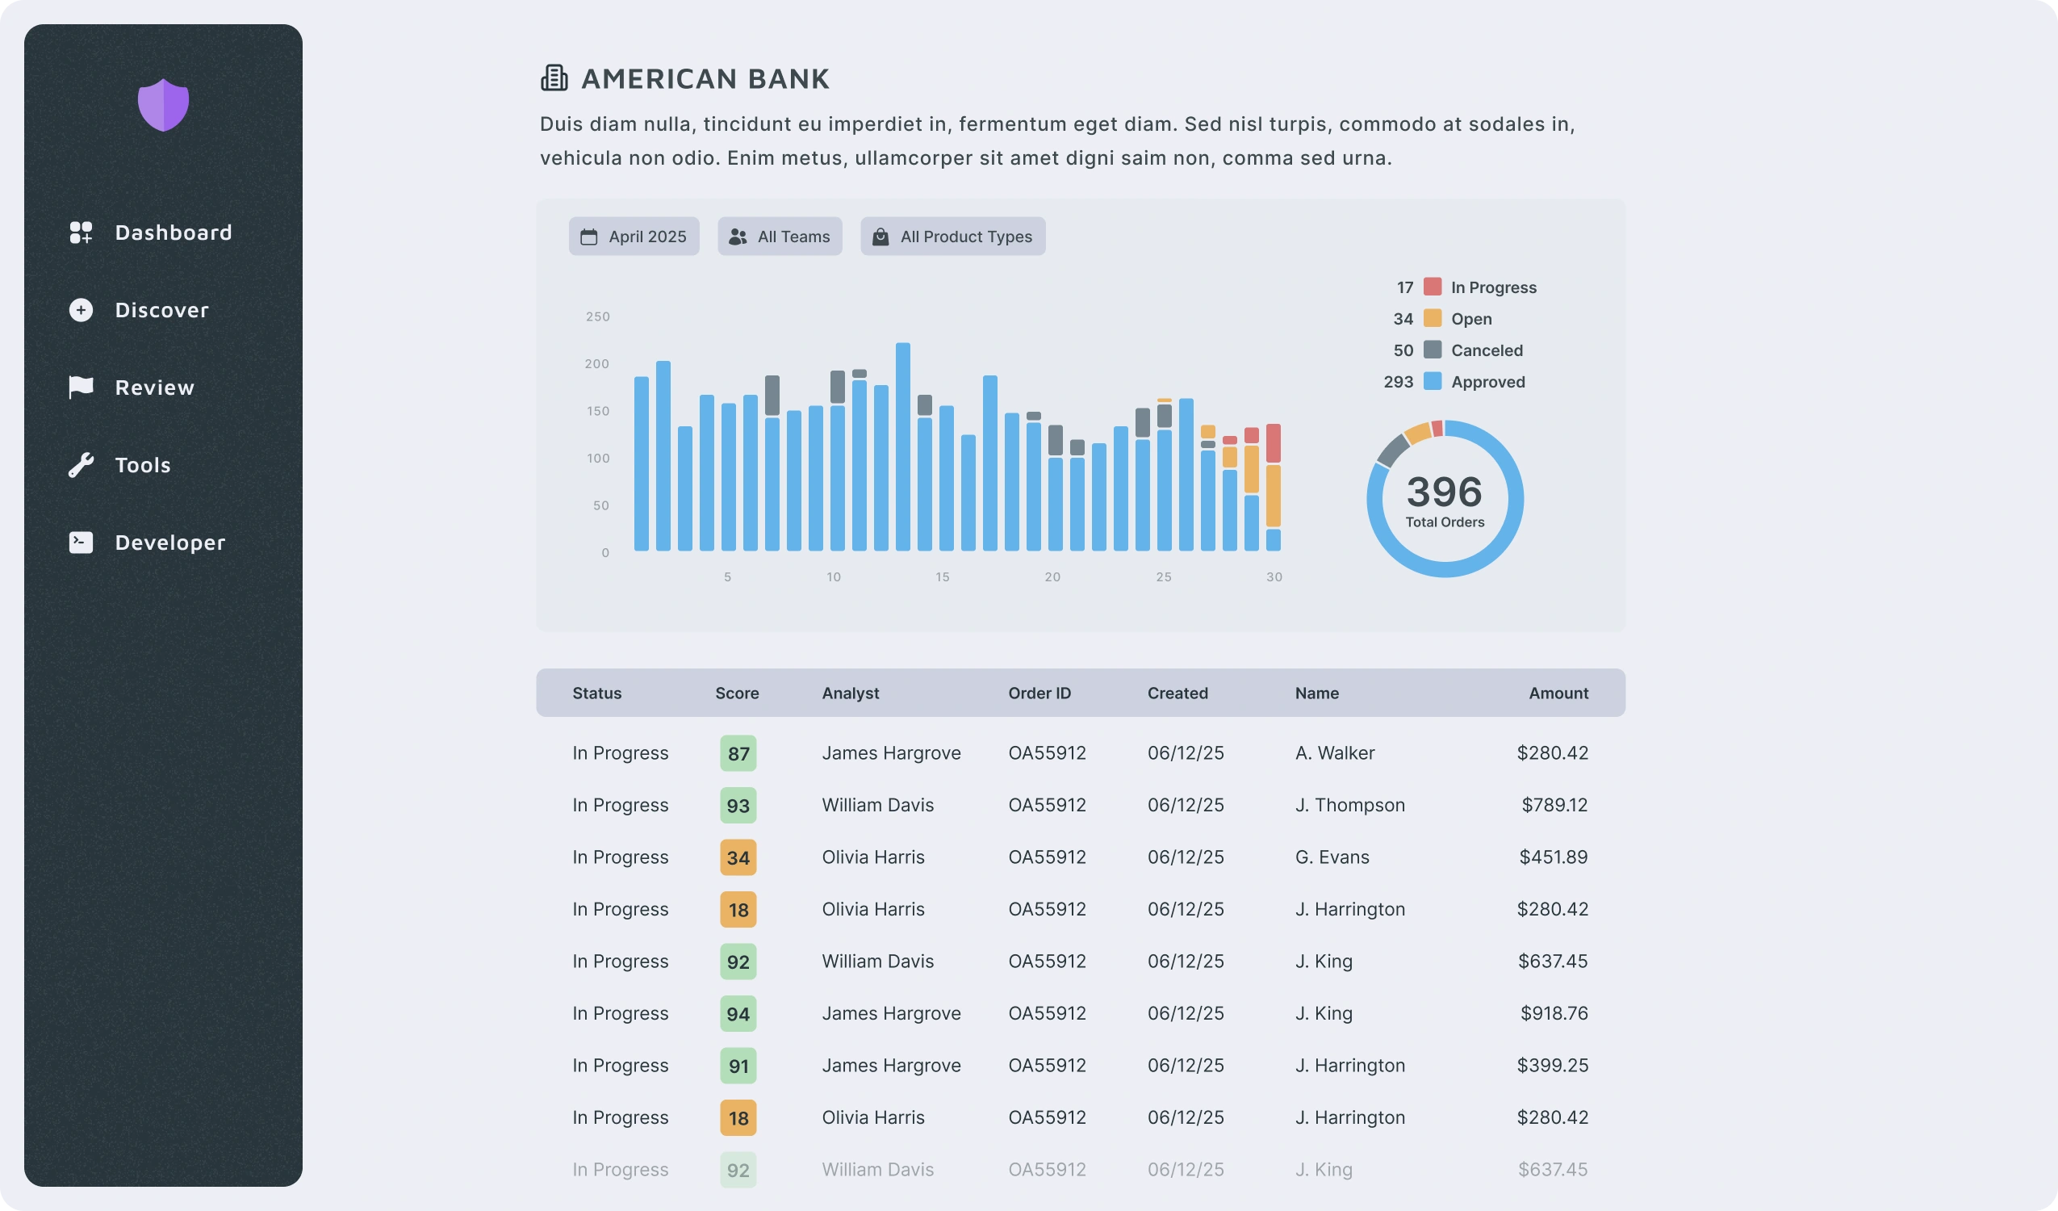
Task: Click the purple shield logo
Action: 163,105
